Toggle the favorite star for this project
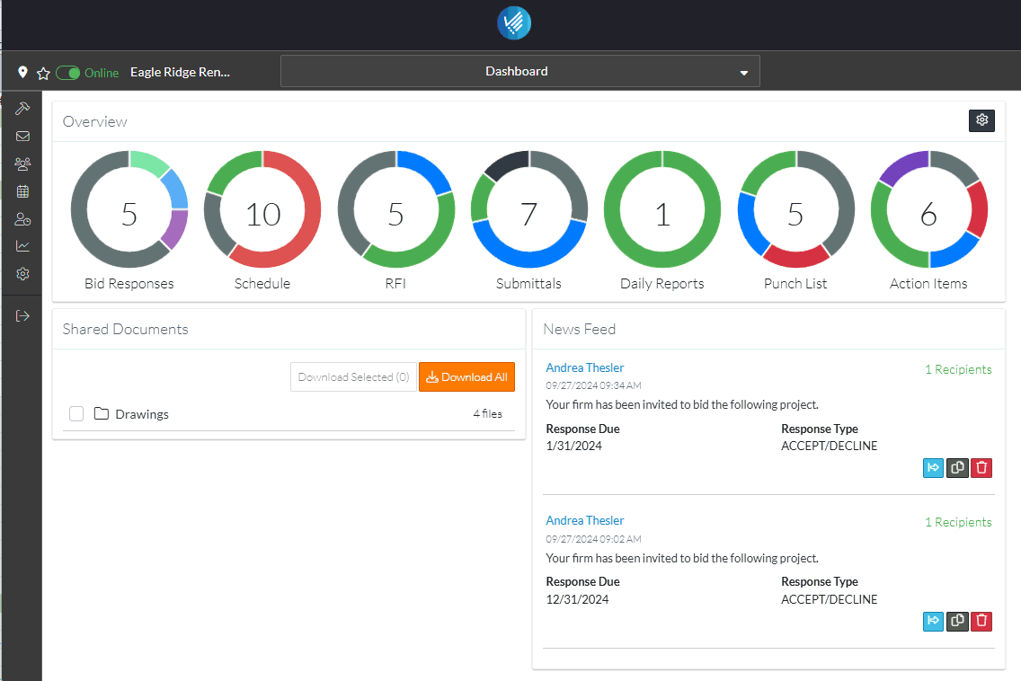 [43, 73]
